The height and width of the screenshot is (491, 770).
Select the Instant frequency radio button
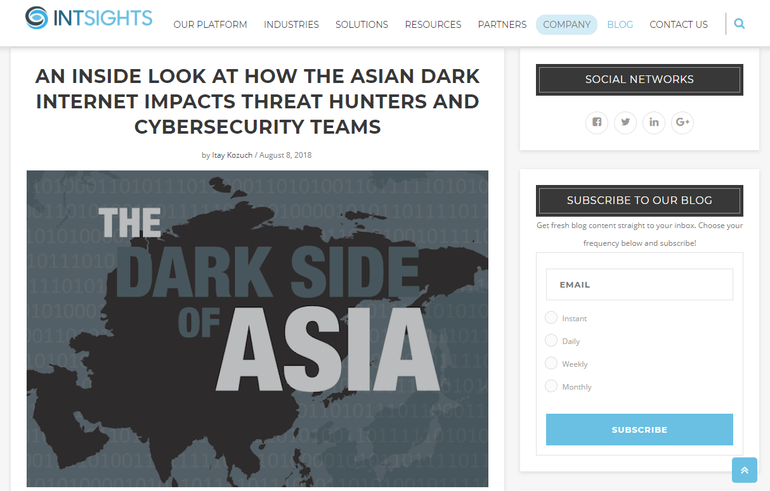pos(551,317)
